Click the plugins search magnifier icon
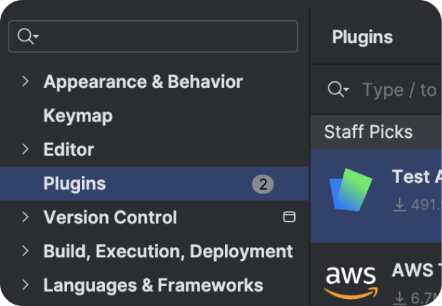 (338, 89)
